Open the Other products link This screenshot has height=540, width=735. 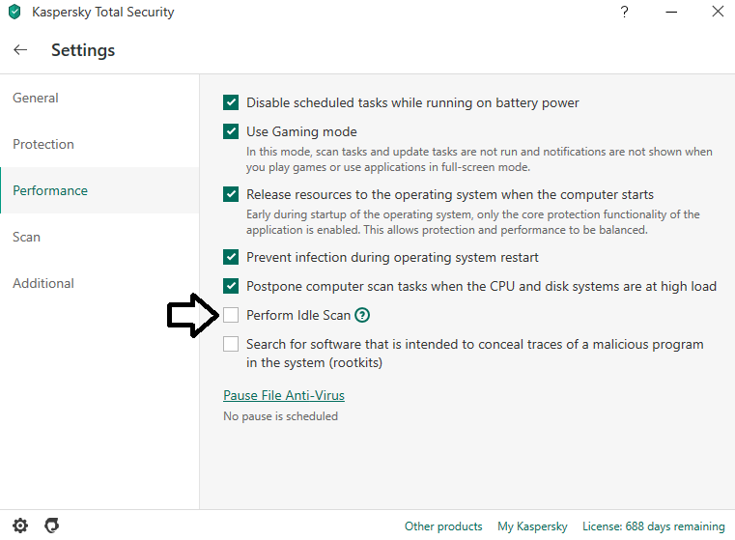pyautogui.click(x=443, y=526)
